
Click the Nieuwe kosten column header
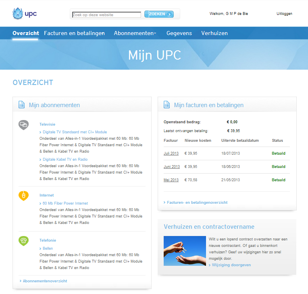(198, 141)
